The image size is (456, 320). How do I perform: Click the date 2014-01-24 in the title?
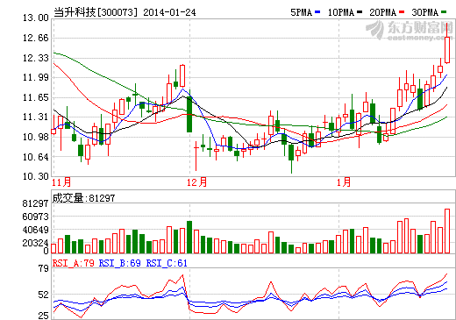pyautogui.click(x=169, y=12)
